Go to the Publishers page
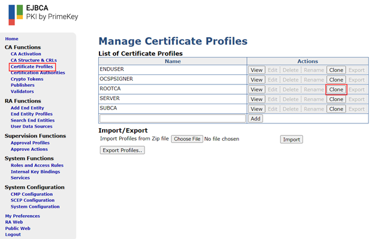 coord(22,85)
